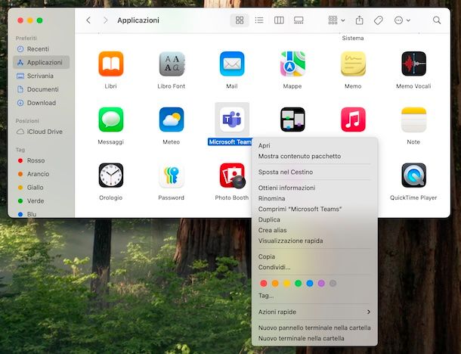
Task: Click the Tag toolbar icon
Action: coord(379,20)
